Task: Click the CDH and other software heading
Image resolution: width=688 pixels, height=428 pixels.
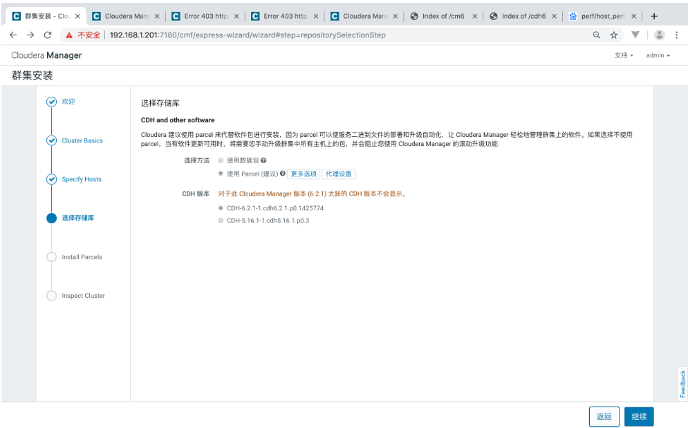Action: pyautogui.click(x=178, y=120)
